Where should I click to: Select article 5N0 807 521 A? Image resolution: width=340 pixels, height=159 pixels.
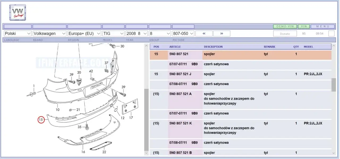pyautogui.click(x=180, y=94)
